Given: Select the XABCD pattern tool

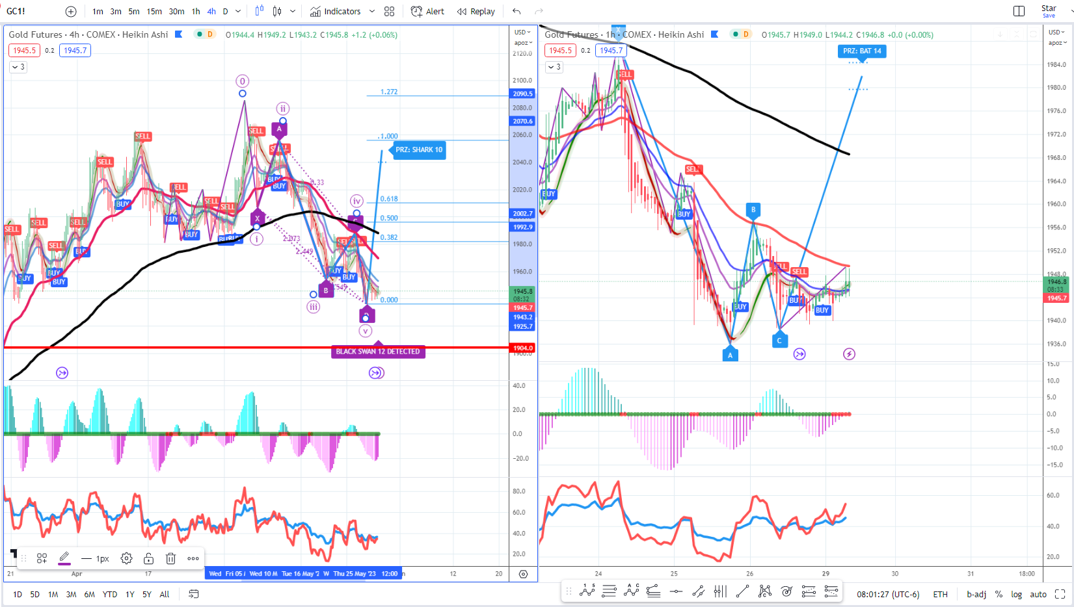Looking at the screenshot, I should [765, 591].
